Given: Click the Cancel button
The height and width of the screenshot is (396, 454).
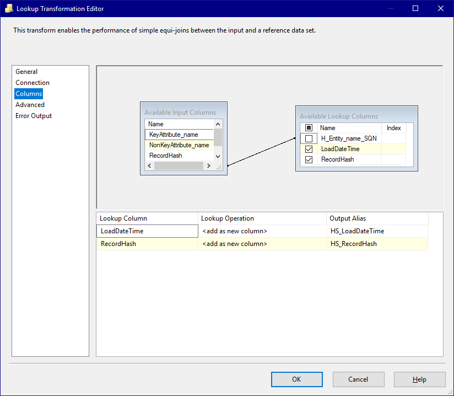Looking at the screenshot, I should click(x=359, y=379).
